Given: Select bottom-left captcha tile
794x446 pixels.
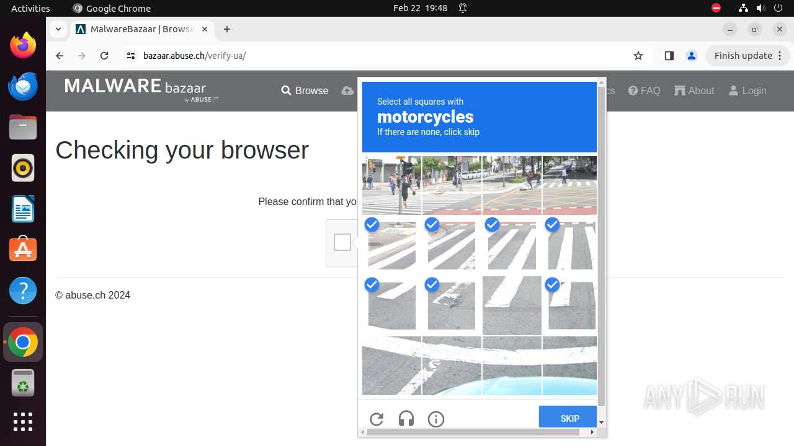Looking at the screenshot, I should 392,365.
